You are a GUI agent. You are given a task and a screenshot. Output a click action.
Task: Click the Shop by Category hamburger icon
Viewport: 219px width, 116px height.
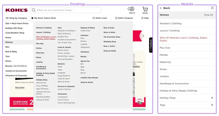point(7,18)
